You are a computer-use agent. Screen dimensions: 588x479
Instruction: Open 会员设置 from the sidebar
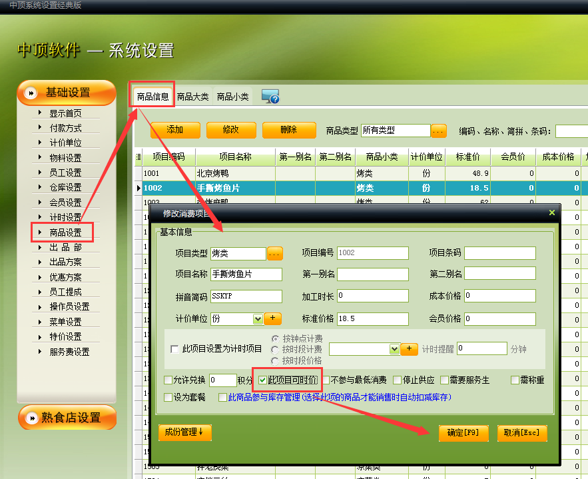tap(66, 203)
